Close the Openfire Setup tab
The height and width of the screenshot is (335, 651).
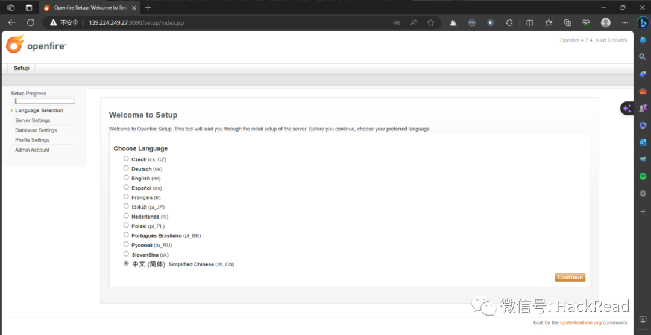tap(134, 7)
